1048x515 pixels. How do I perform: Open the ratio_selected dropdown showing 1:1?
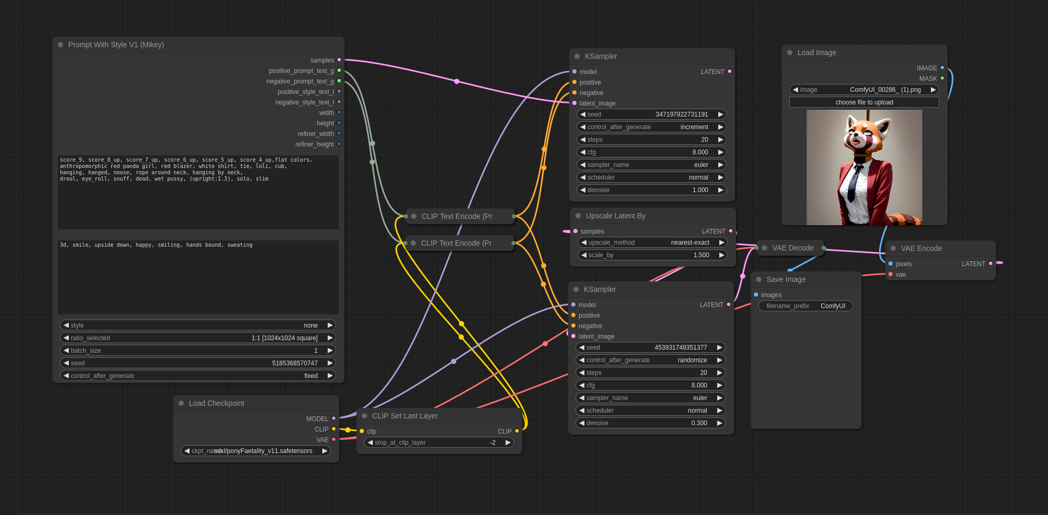point(198,338)
